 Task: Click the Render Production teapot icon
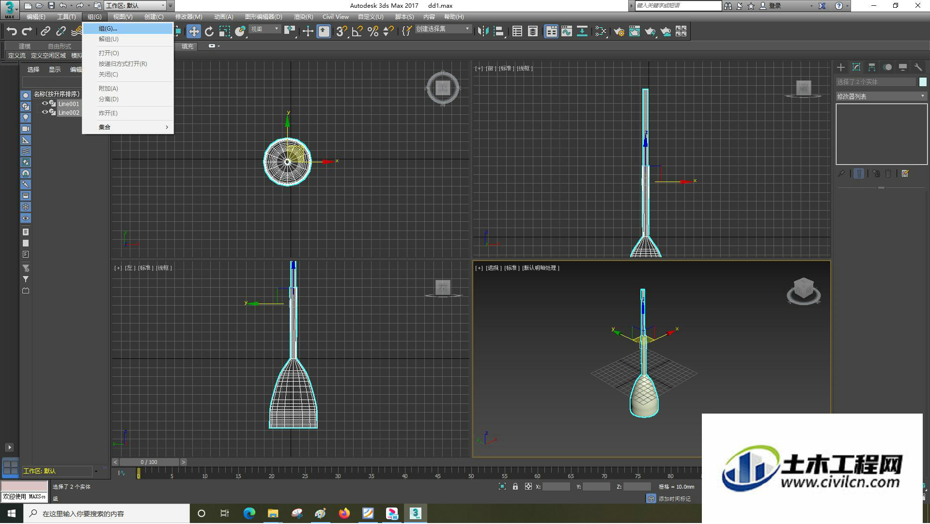pos(650,31)
